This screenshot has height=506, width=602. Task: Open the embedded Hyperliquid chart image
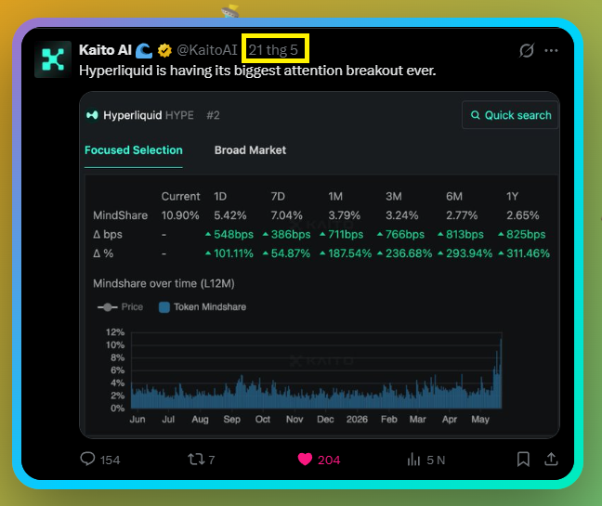(319, 265)
